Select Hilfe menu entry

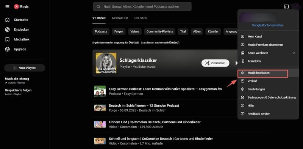268,106
